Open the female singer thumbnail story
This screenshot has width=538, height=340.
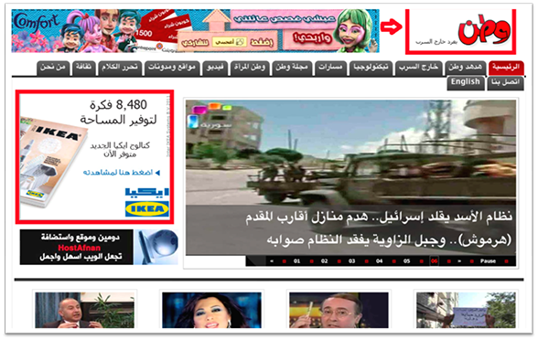(x=211, y=310)
